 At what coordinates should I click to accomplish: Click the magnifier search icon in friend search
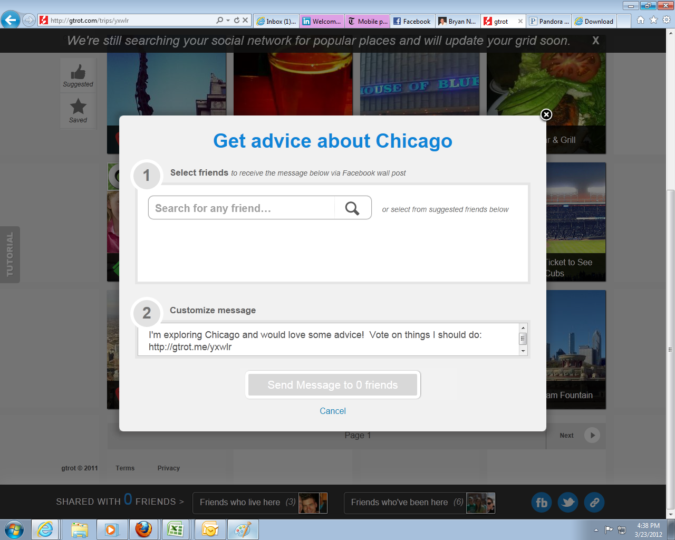352,208
